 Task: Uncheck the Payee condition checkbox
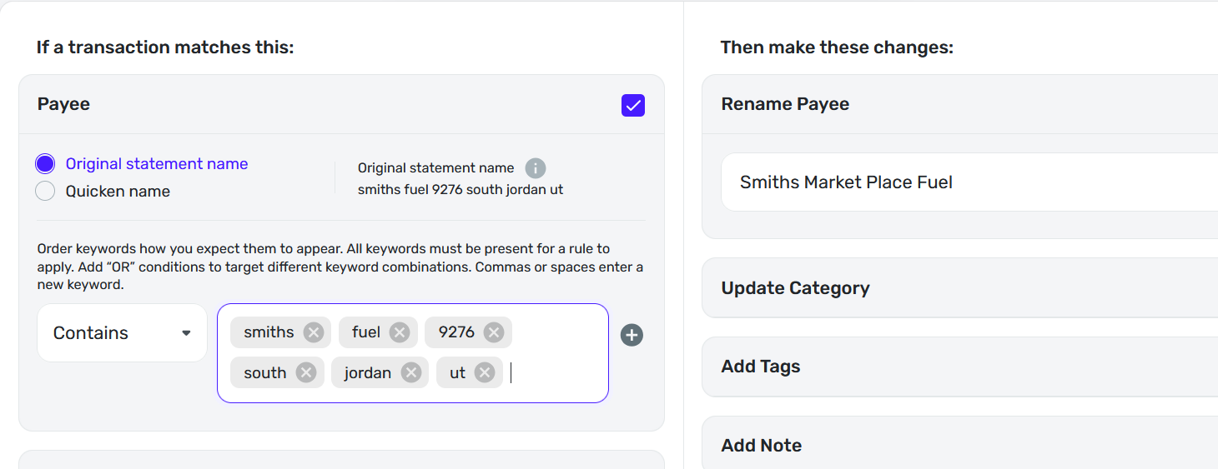(633, 105)
